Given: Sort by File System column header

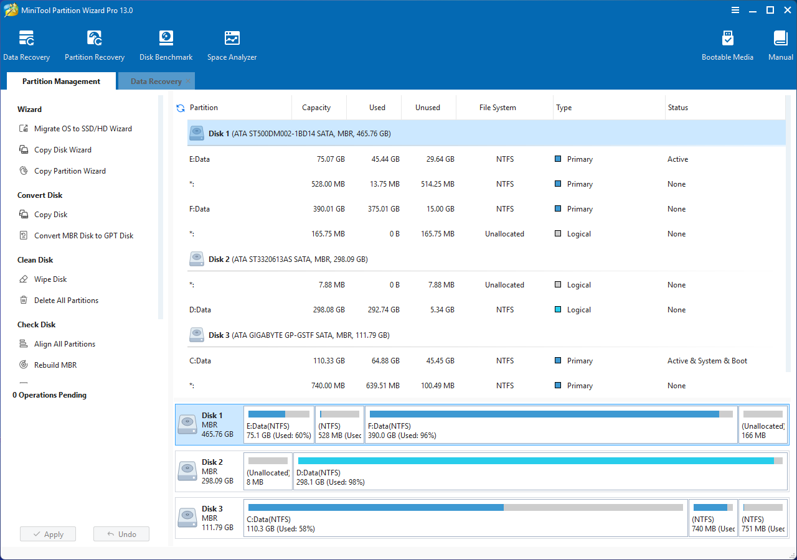Looking at the screenshot, I should point(498,108).
